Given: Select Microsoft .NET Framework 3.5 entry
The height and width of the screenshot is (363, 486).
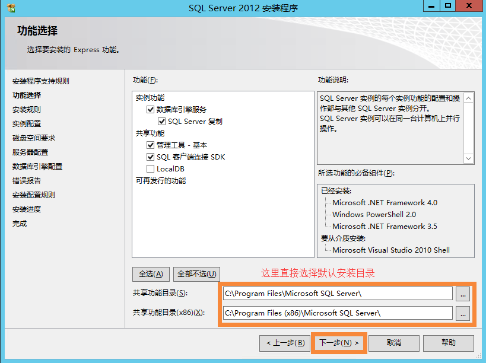Looking at the screenshot, I should coord(385,227).
